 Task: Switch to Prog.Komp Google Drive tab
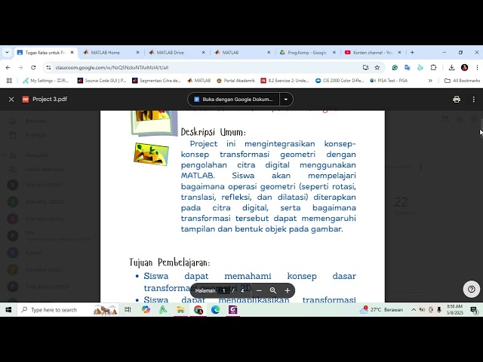point(307,53)
